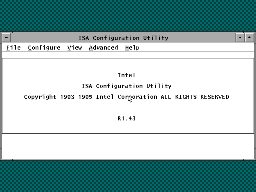Click the Intel heading in the splash panel
Viewport: 256px width, 192px height.
coord(126,75)
